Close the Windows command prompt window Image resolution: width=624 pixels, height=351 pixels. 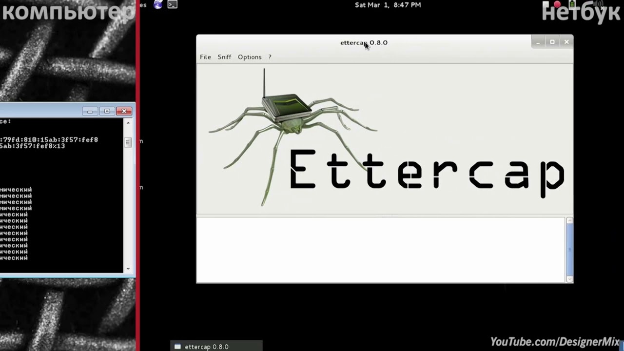pyautogui.click(x=124, y=111)
